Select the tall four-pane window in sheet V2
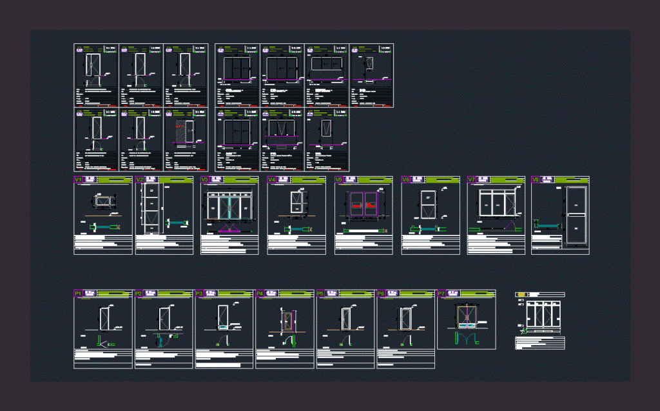660x411 pixels. [151, 208]
